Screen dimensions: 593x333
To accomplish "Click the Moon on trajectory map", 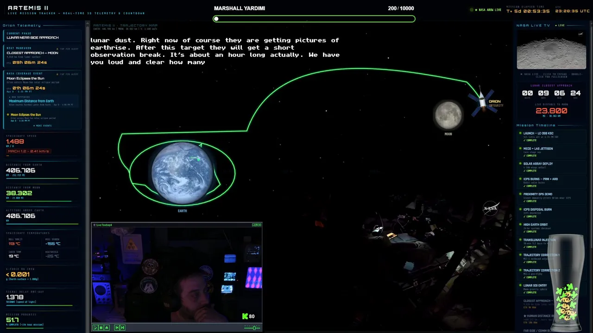I will (x=448, y=115).
